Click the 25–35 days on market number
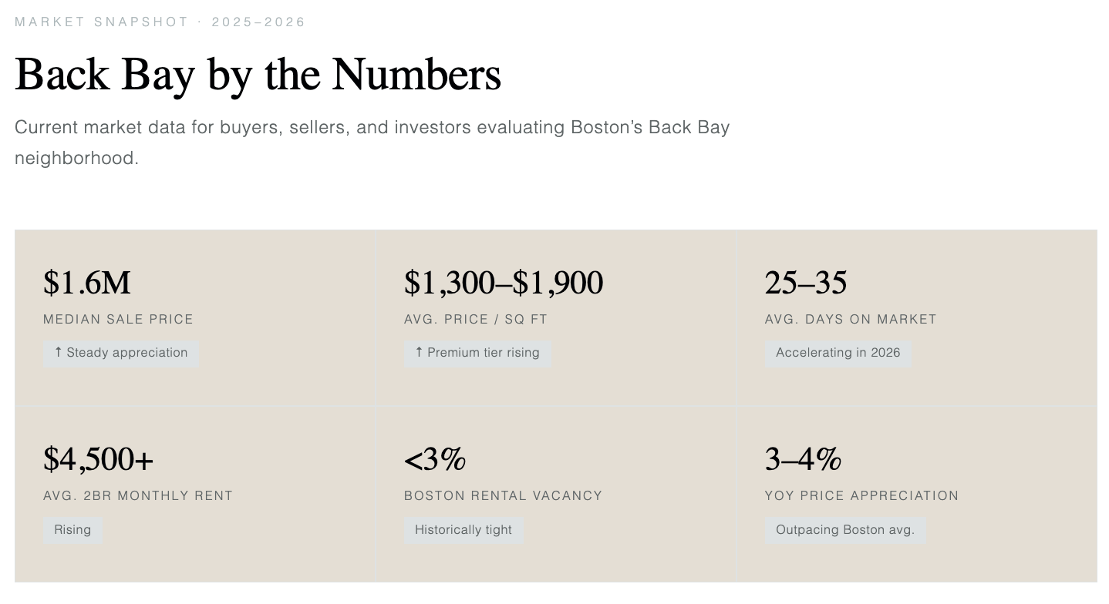1109x604 pixels. [805, 283]
